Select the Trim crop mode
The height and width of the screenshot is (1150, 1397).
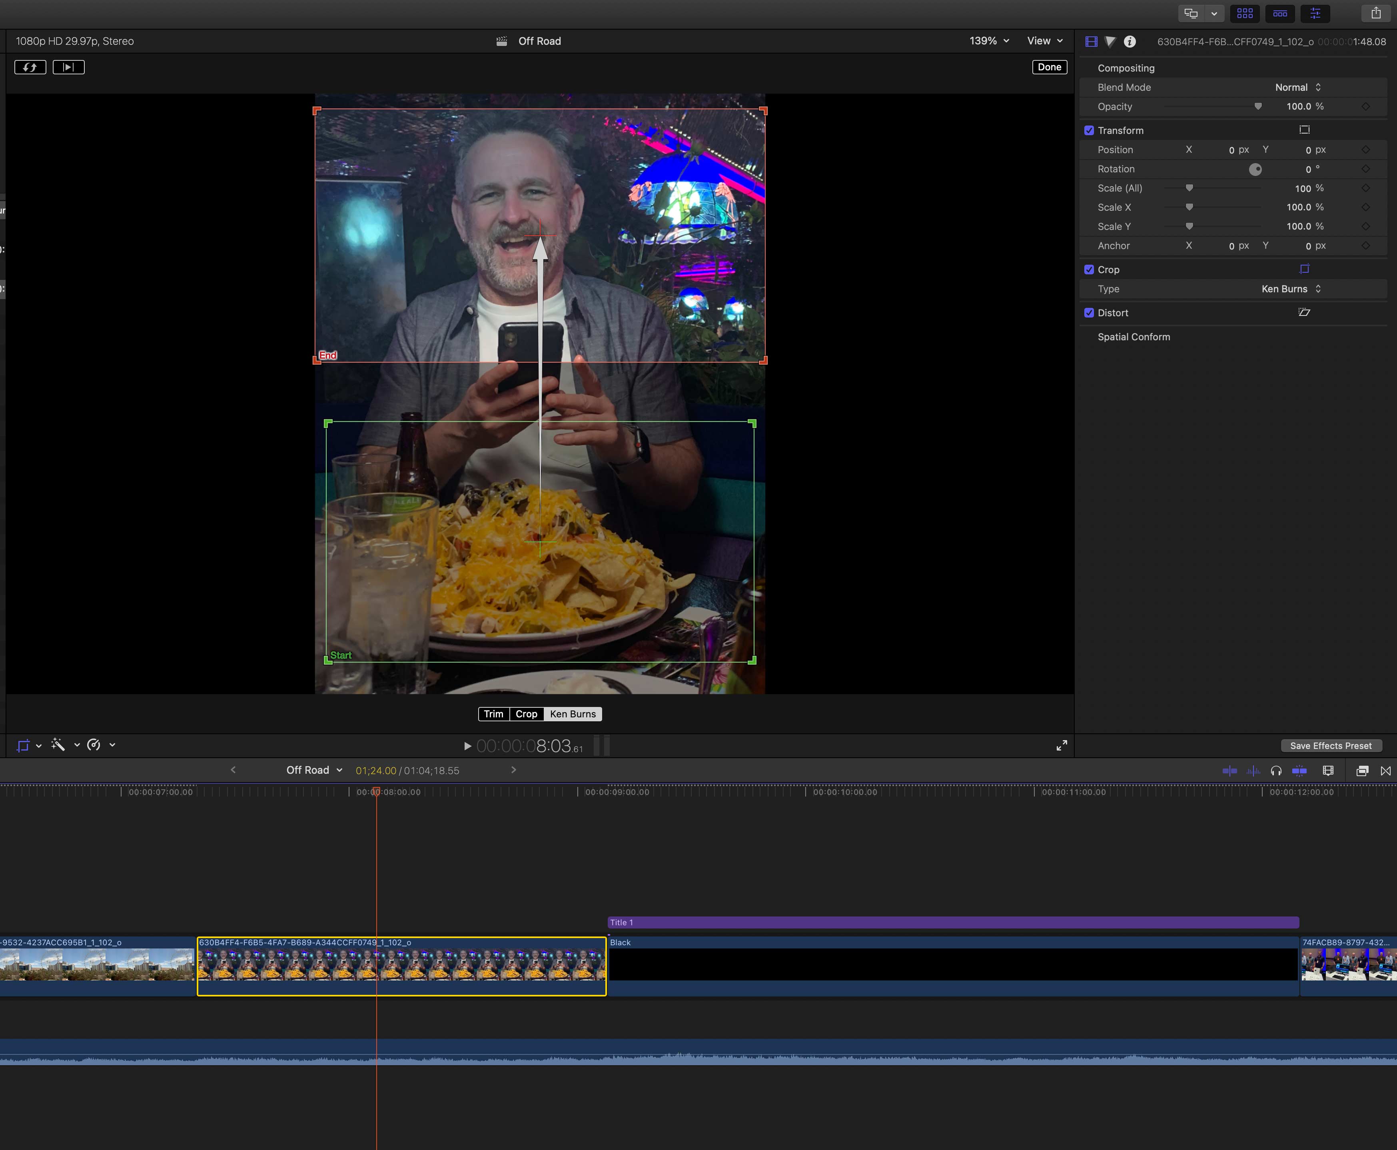(493, 713)
